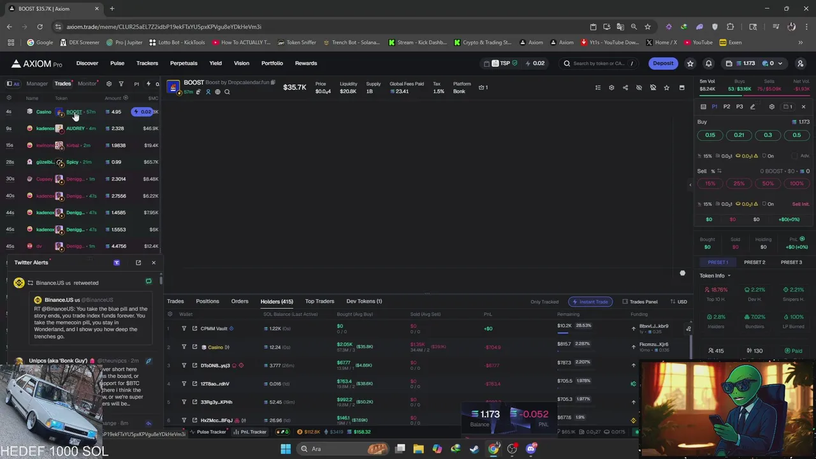The image size is (816, 459).
Task: Open token header settings hexagon icon
Action: 611,87
